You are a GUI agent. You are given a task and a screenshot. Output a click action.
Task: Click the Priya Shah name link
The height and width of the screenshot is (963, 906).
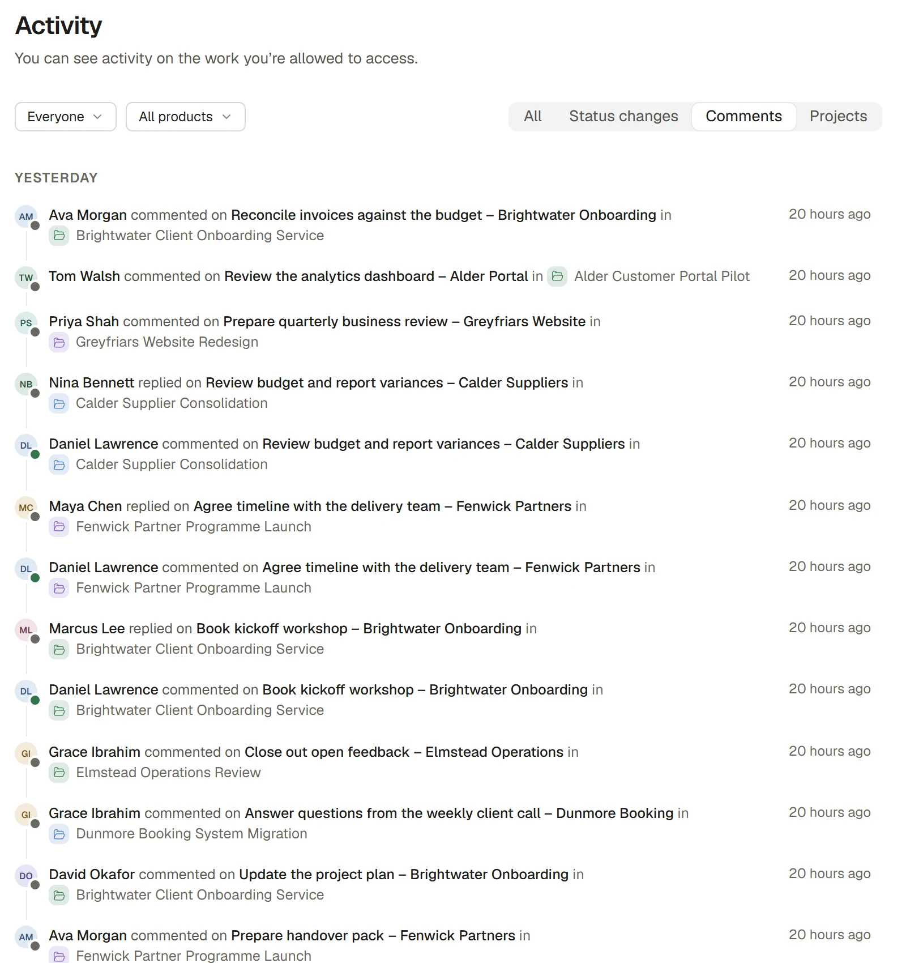(x=84, y=322)
